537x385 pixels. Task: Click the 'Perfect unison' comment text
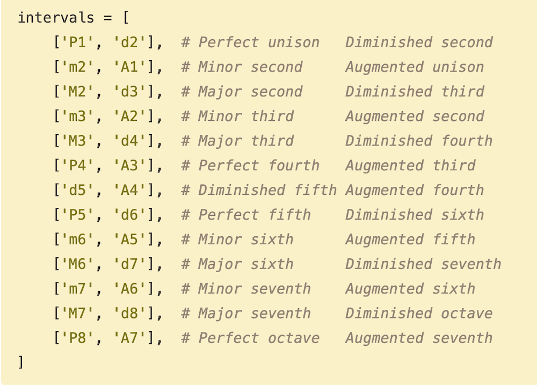tap(259, 42)
